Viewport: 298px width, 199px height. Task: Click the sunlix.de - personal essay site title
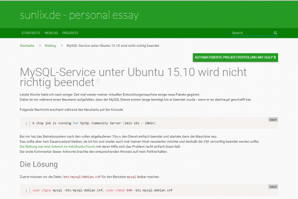pos(79,15)
